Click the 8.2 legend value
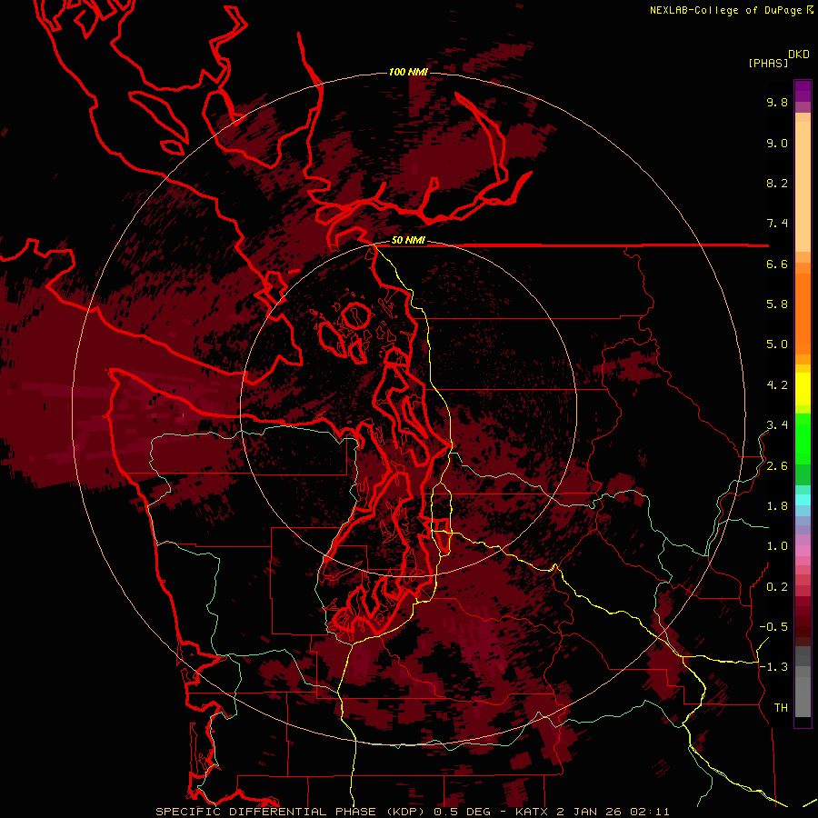This screenshot has height=818, width=818. [x=777, y=183]
